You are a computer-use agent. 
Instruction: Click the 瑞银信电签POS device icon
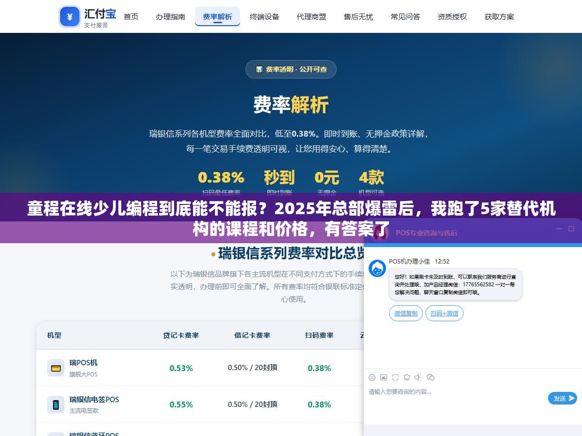pos(56,405)
